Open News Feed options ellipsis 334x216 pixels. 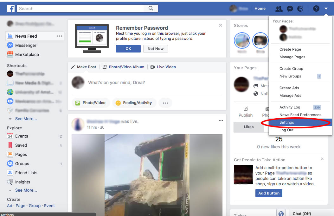pyautogui.click(x=60, y=36)
